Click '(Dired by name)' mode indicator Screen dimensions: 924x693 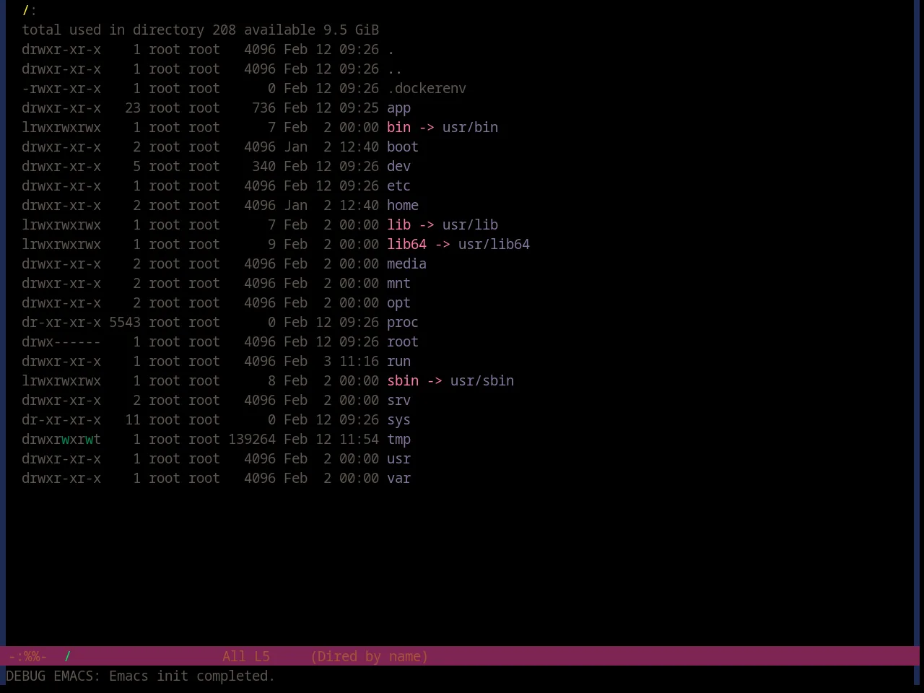tap(370, 657)
